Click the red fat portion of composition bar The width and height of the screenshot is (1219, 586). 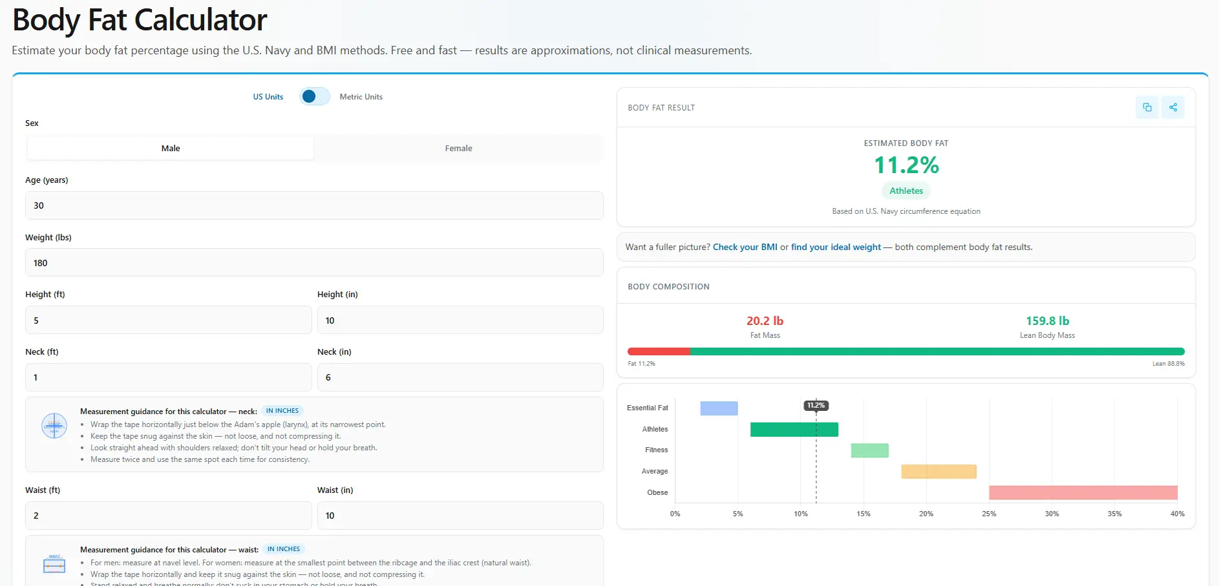point(659,351)
